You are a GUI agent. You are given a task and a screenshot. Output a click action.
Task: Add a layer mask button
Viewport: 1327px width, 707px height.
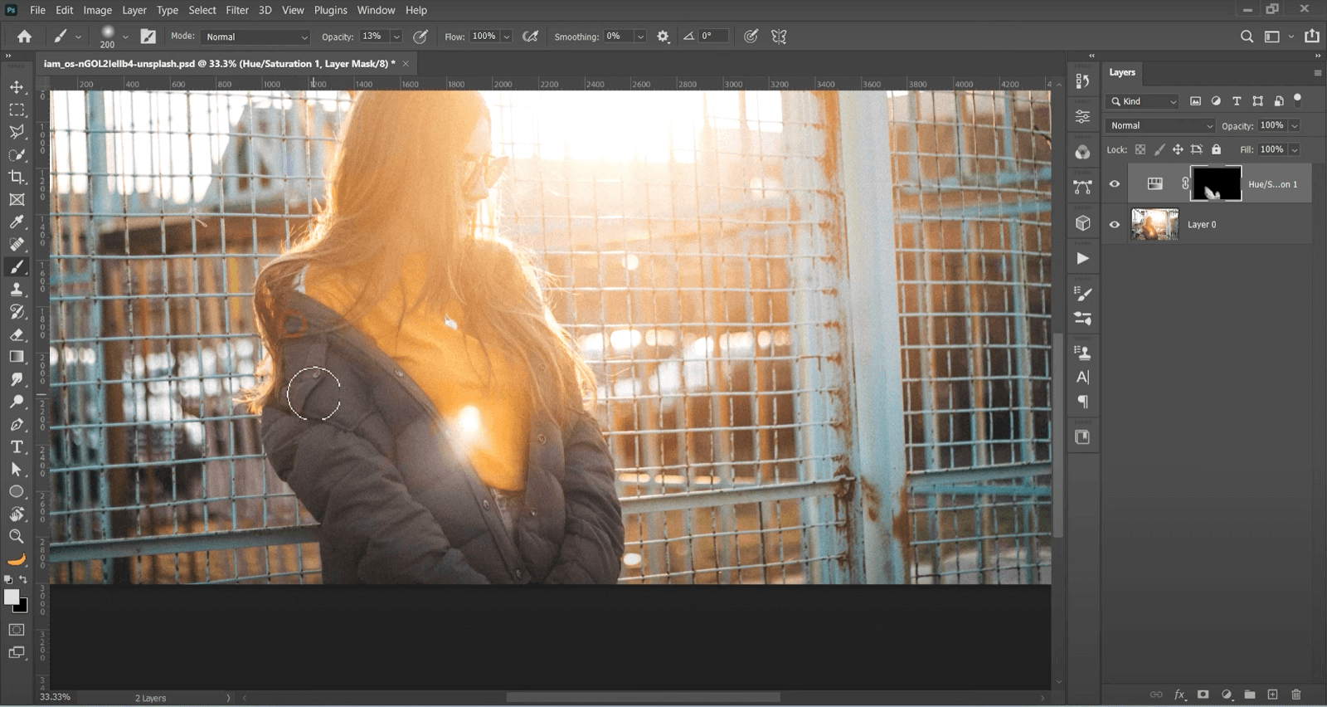[x=1203, y=695]
